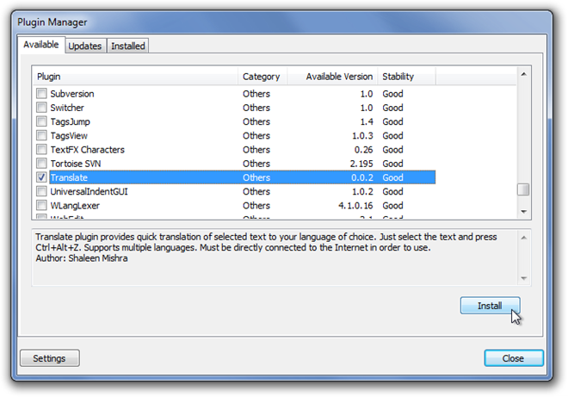568x397 pixels.
Task: Click Others category in UniversalIndentGUI row
Action: coord(256,191)
